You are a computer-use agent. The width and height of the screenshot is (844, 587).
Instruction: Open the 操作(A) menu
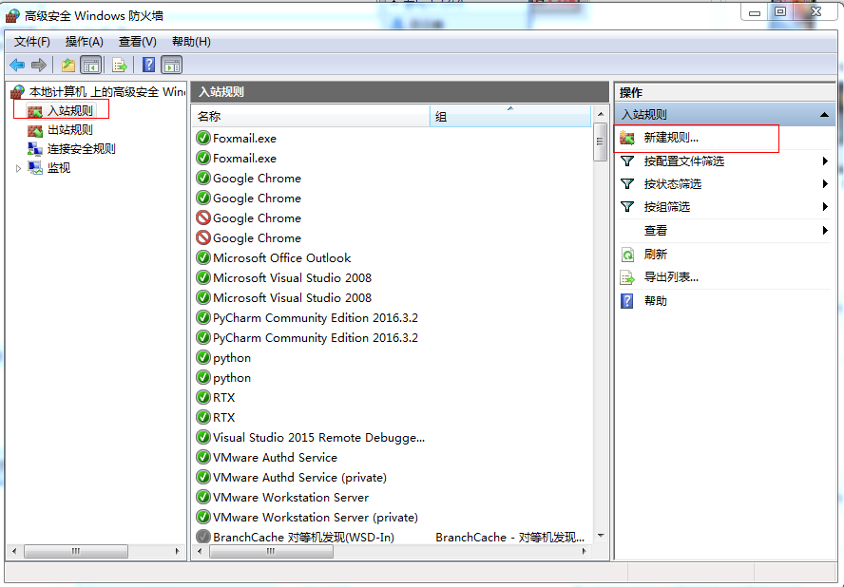pos(84,42)
